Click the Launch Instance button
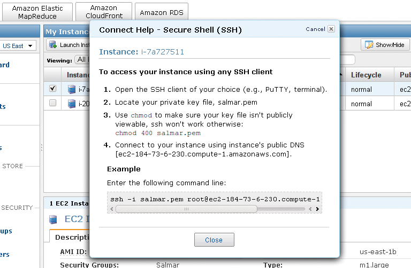This screenshot has height=268, width=411. tap(68, 45)
